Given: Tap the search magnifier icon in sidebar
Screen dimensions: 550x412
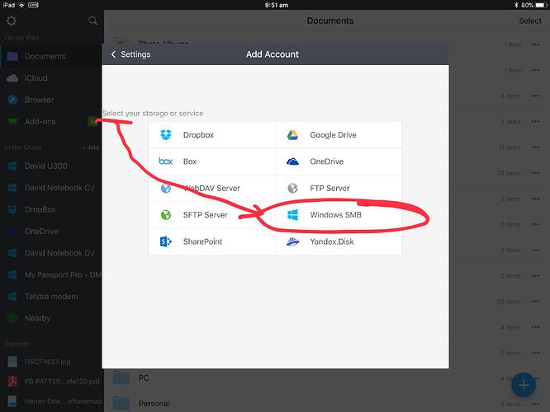Looking at the screenshot, I should pyautogui.click(x=93, y=21).
